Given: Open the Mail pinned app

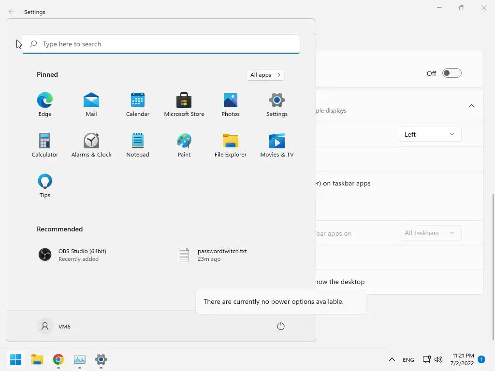Looking at the screenshot, I should pos(91,105).
